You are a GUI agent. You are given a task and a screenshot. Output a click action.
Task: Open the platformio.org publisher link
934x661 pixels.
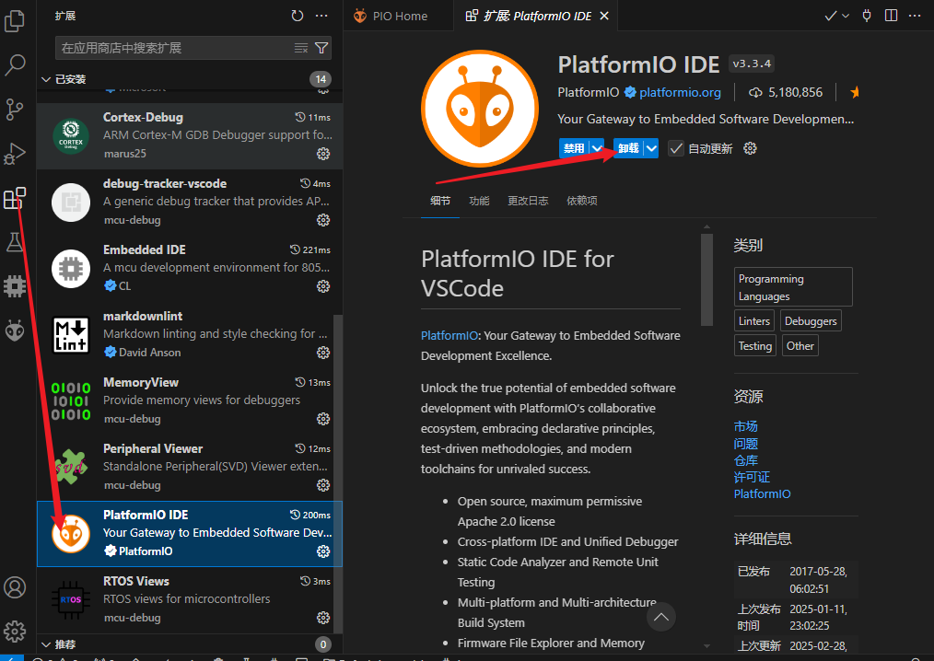tap(680, 92)
